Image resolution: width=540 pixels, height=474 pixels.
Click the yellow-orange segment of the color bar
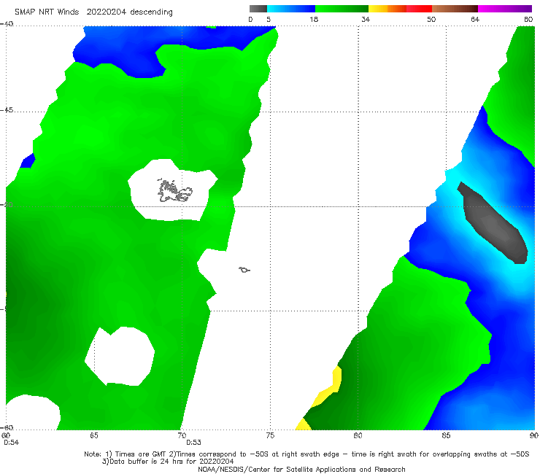[387, 9]
